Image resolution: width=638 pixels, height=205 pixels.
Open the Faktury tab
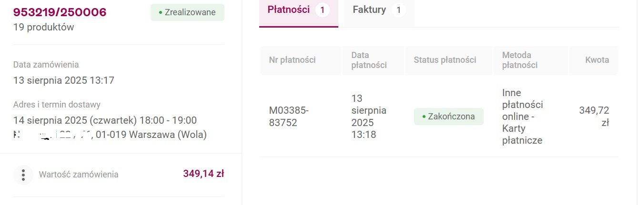(379, 13)
